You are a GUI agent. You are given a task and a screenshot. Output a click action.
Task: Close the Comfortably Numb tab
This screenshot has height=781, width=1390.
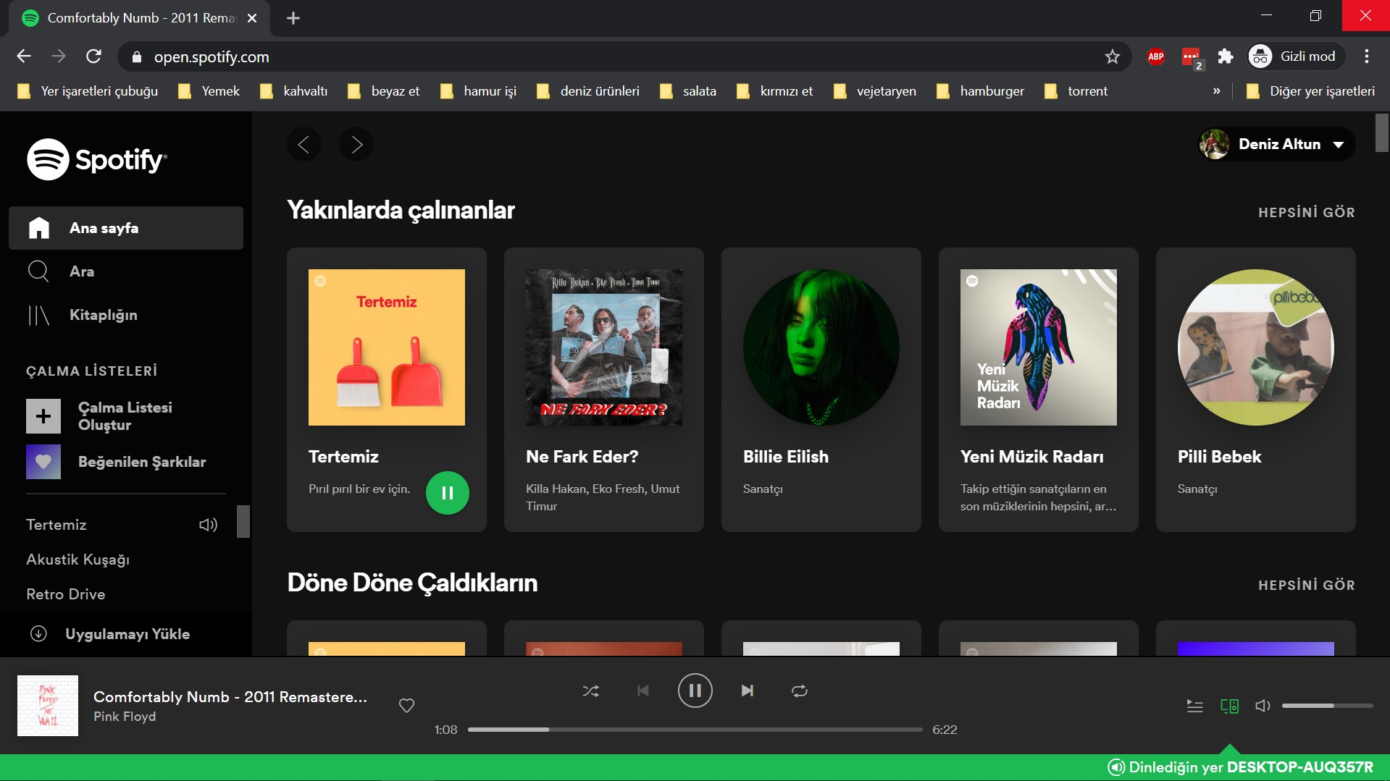click(252, 18)
